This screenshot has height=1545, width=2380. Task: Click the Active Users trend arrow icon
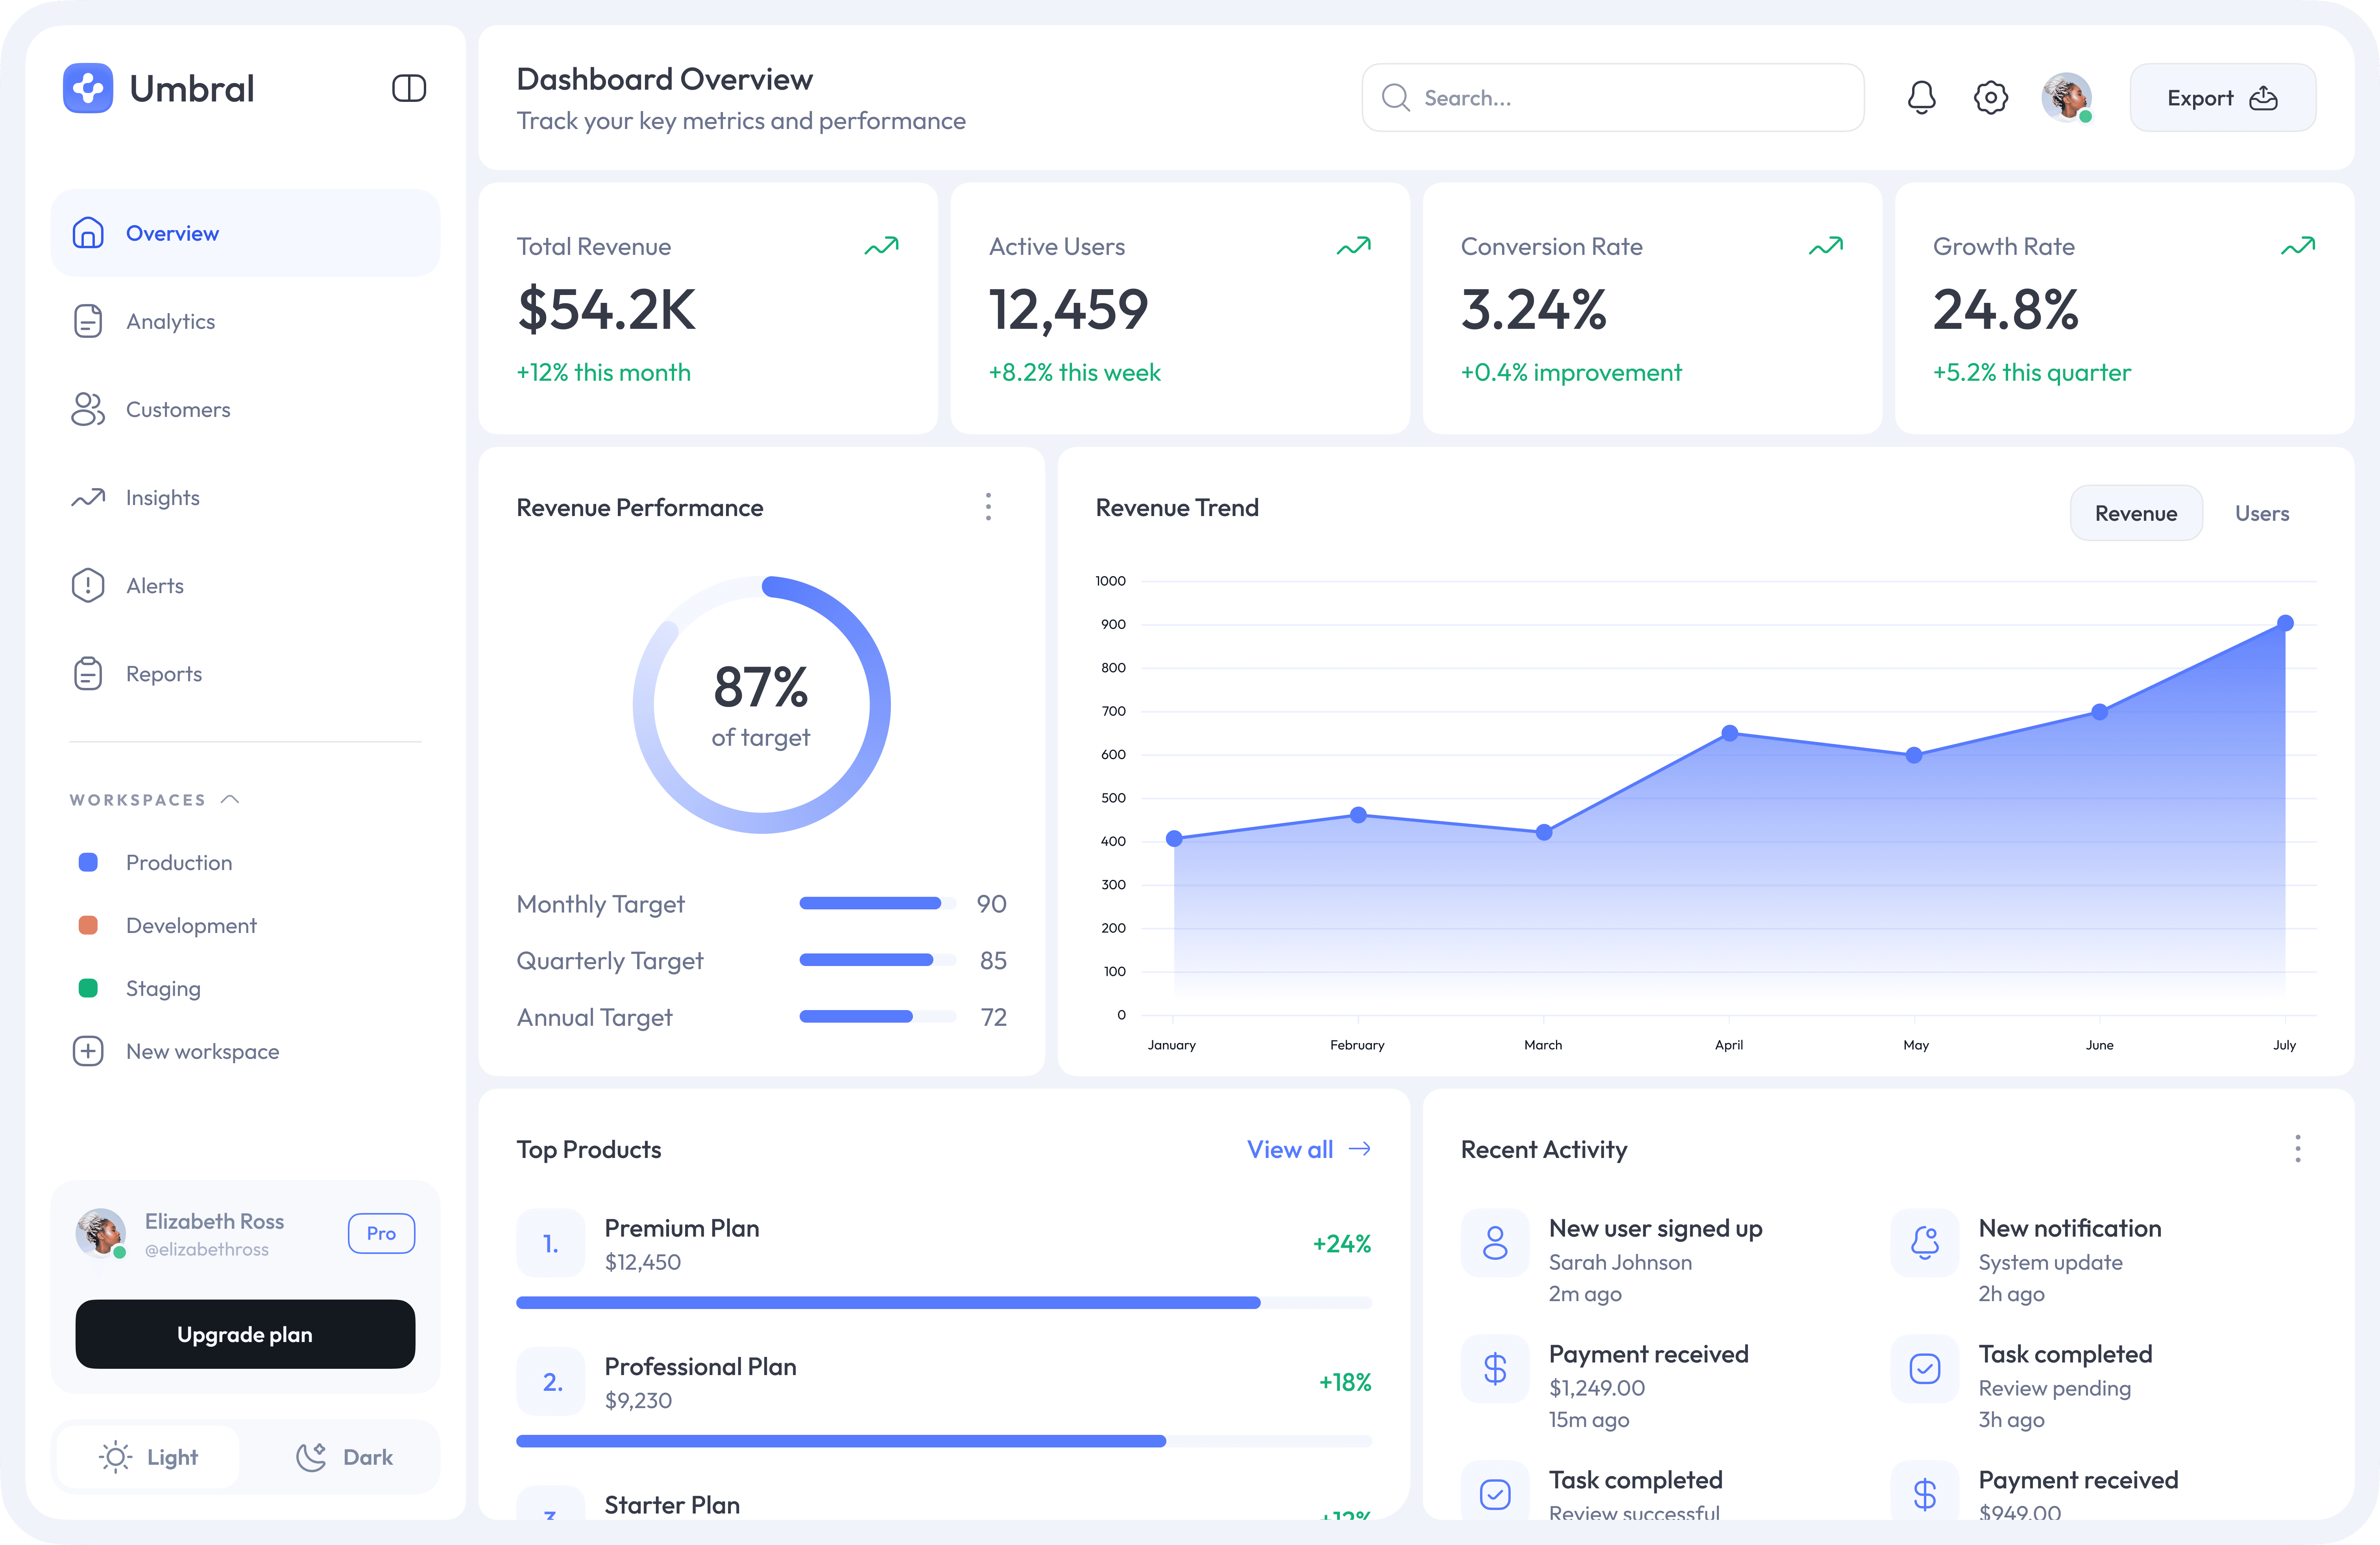(1354, 246)
